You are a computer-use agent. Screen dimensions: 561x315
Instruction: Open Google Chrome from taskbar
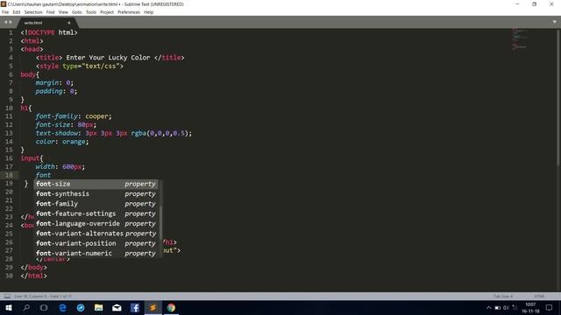pyautogui.click(x=171, y=307)
